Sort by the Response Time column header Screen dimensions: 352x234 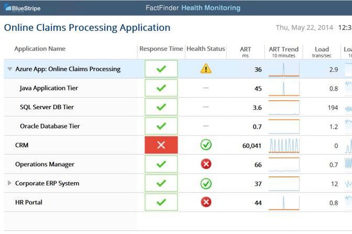161,49
